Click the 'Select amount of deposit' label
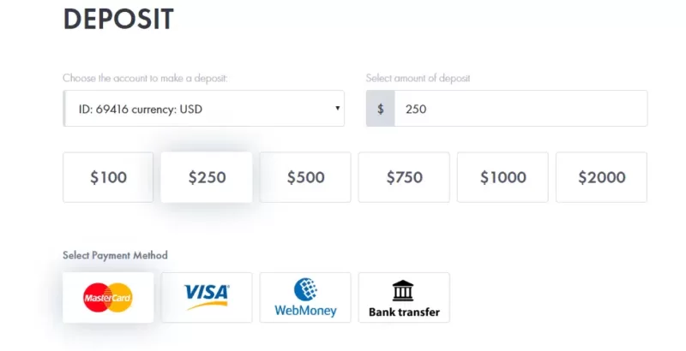Viewport: 686px width, 351px height. point(418,78)
